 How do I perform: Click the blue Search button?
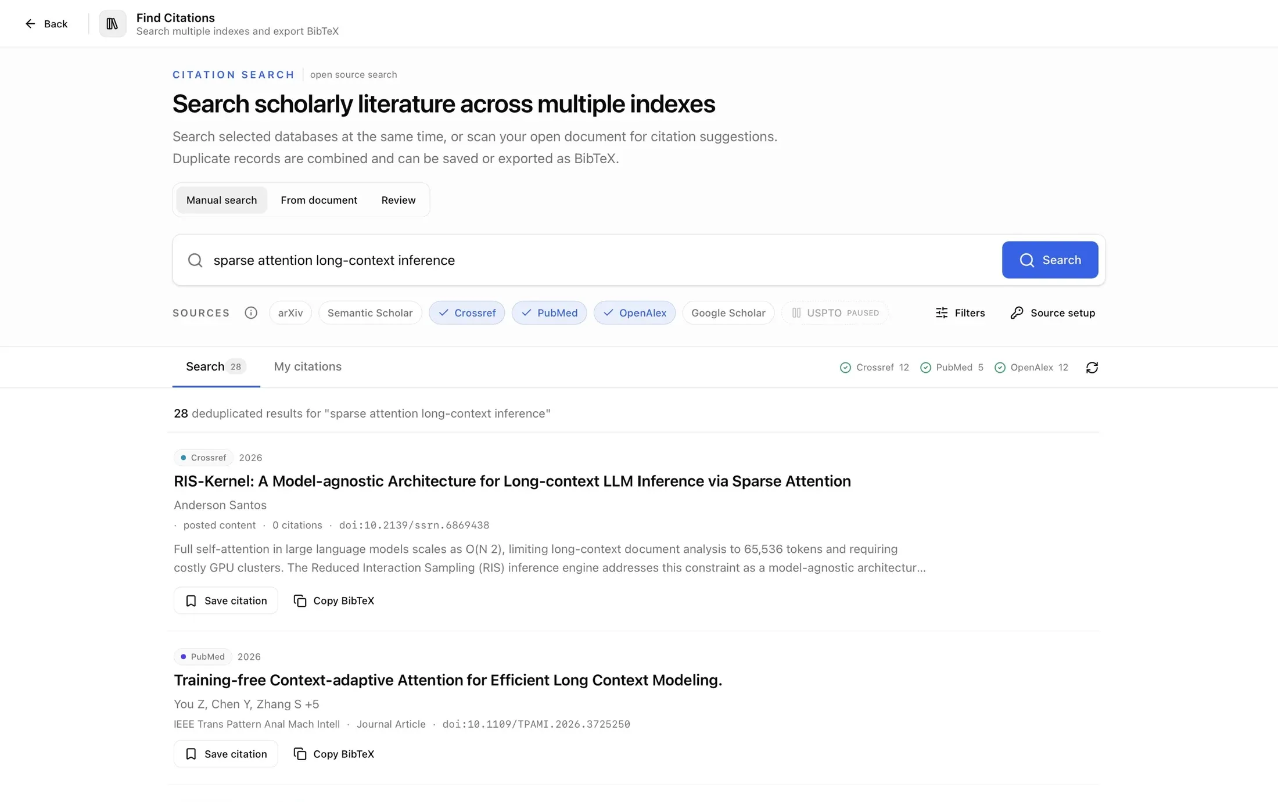pos(1050,260)
